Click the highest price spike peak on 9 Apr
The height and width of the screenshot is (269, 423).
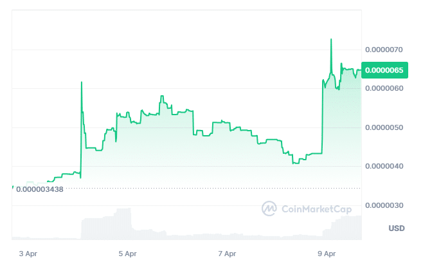(x=331, y=39)
